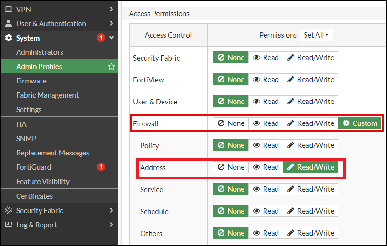Set Schedule permission to Read
This screenshot has width=387, height=246.
pyautogui.click(x=265, y=211)
